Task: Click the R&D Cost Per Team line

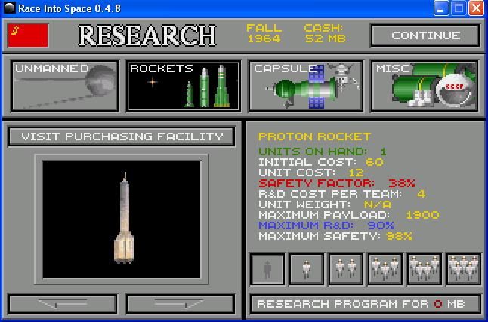Action: (342, 194)
